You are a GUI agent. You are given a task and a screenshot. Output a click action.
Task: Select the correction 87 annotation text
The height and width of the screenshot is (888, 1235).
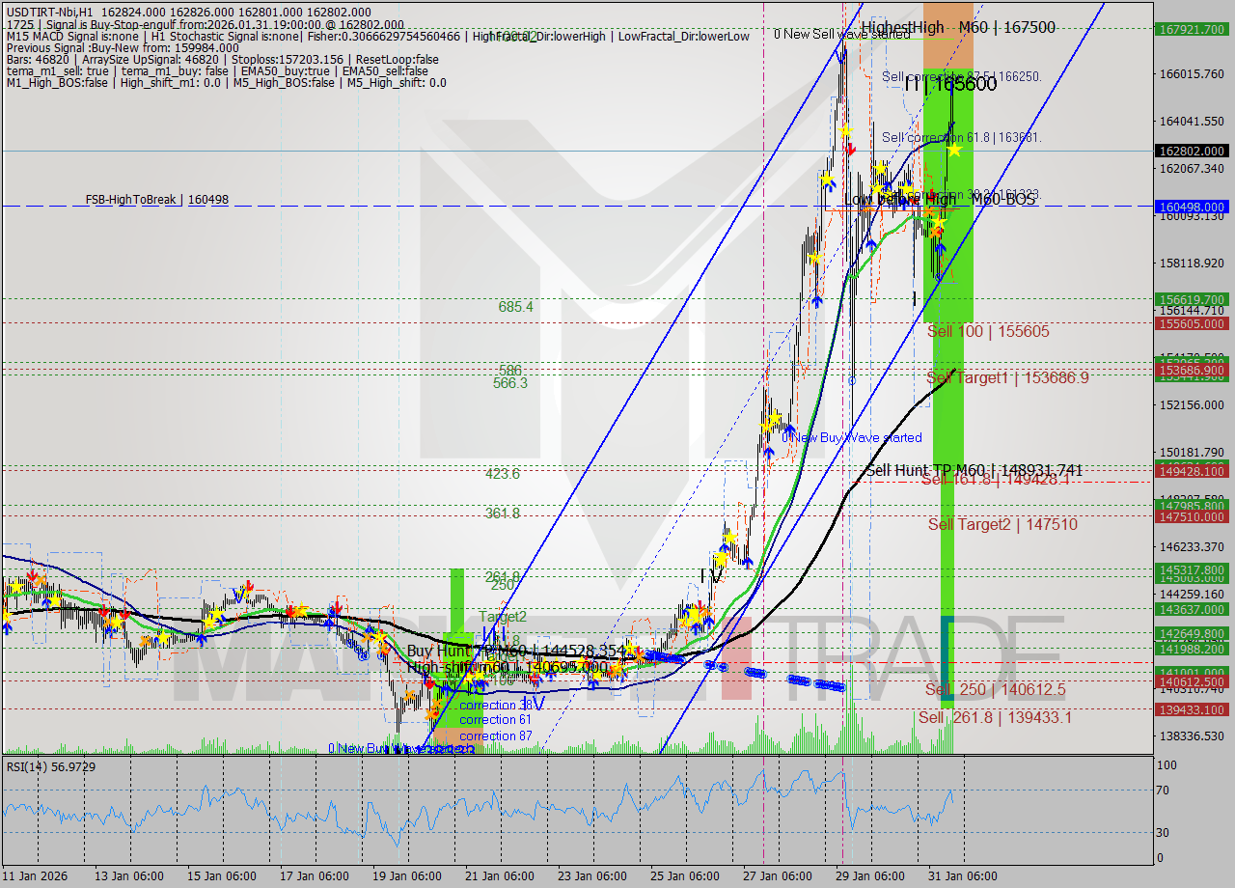(x=495, y=735)
